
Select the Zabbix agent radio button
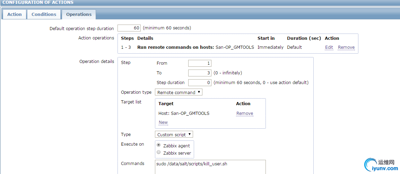pos(159,145)
